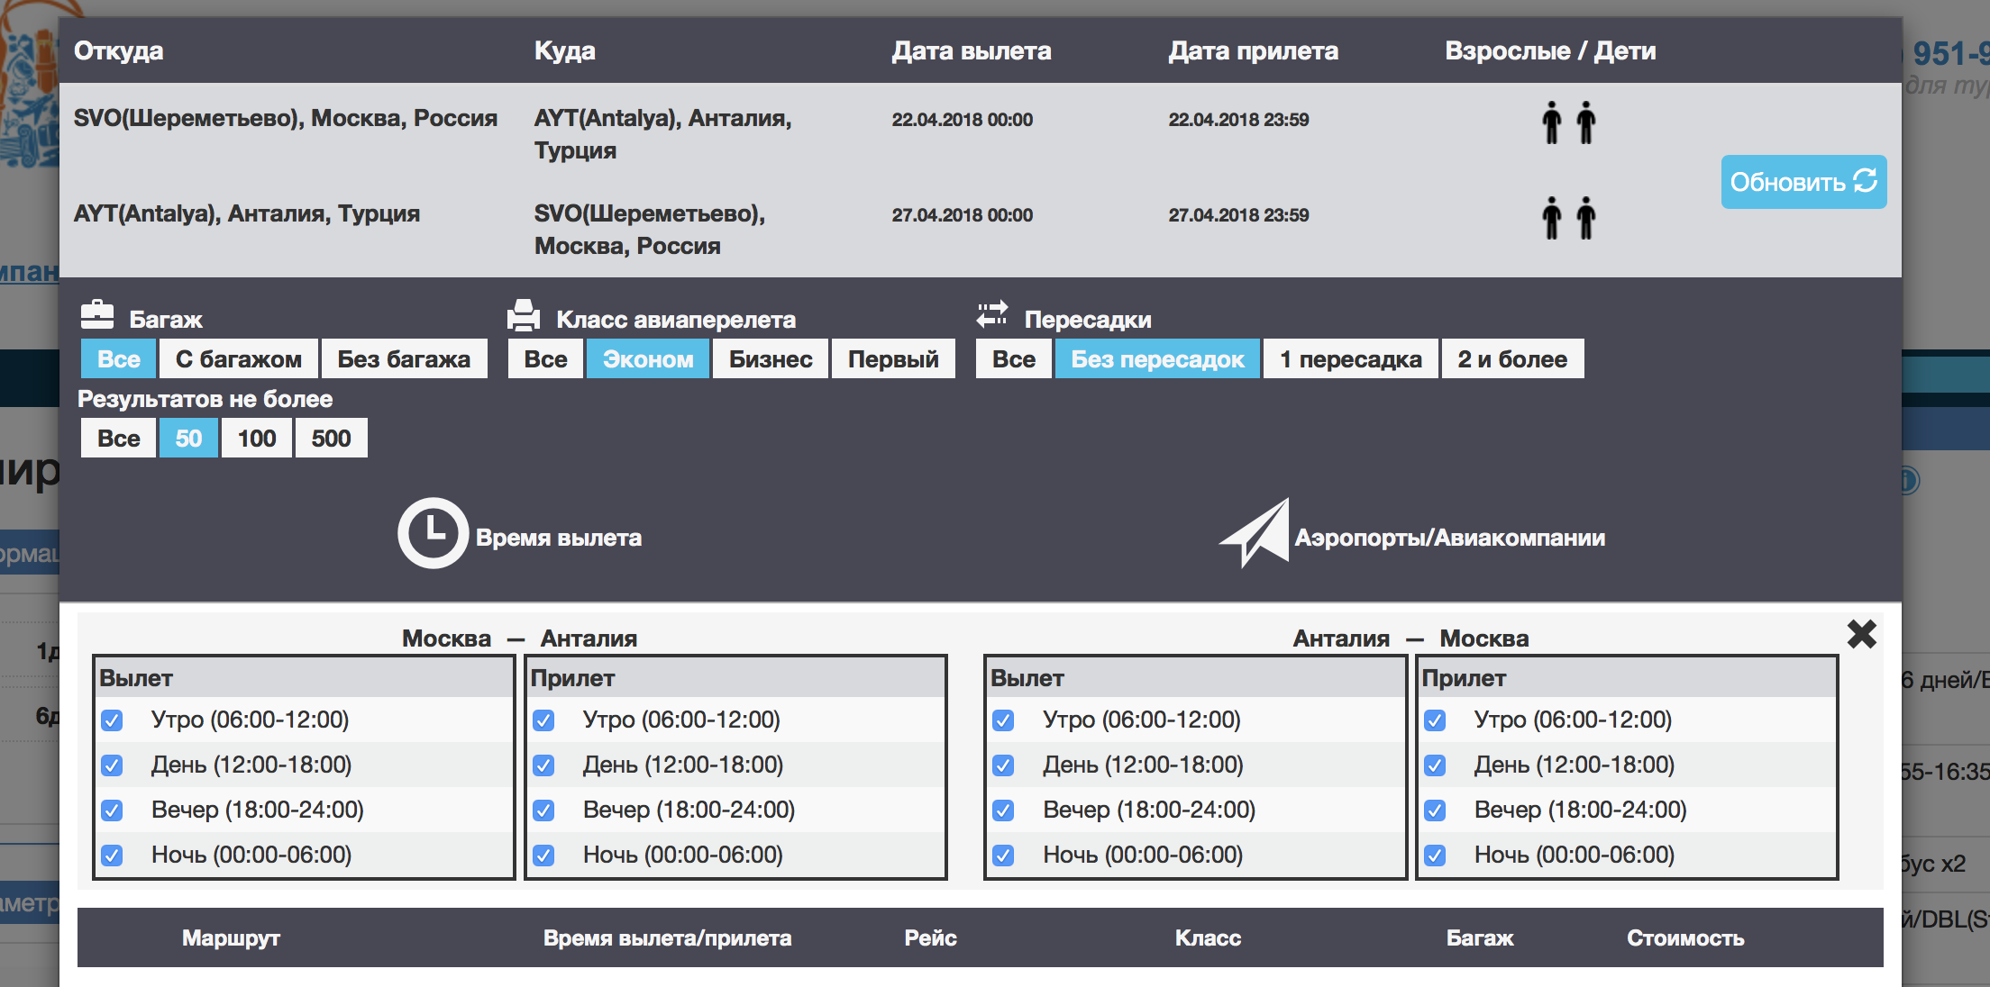The image size is (1990, 987).
Task: Click the refresh icon in the Обновить button
Action: (x=1865, y=181)
